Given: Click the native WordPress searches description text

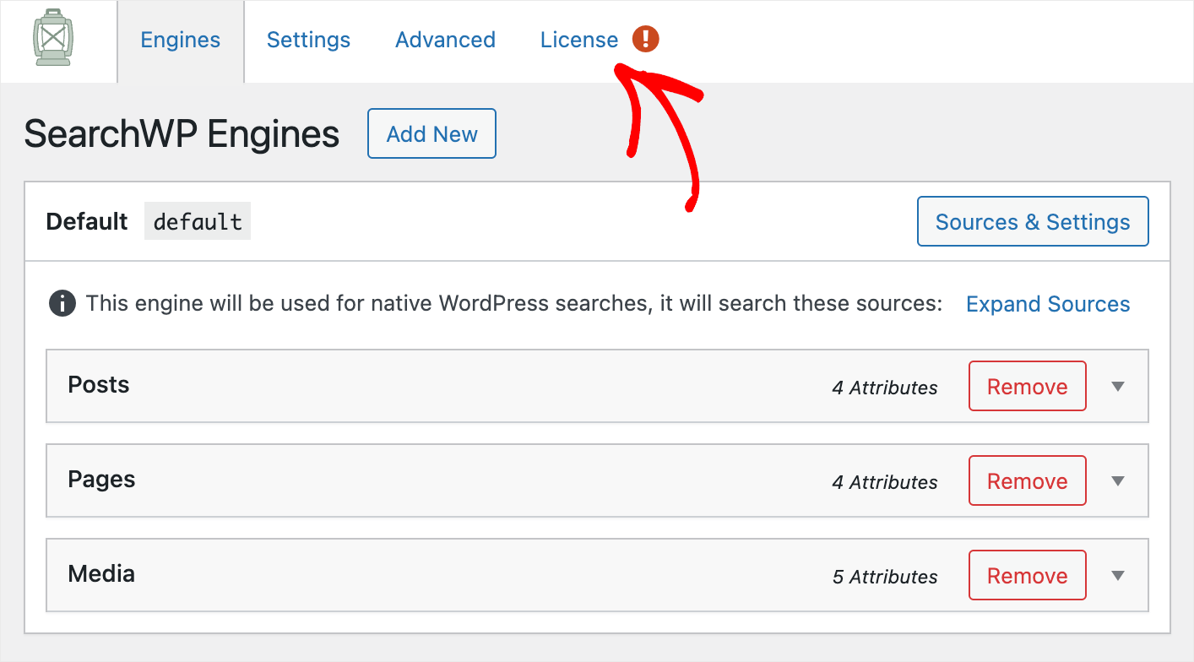Looking at the screenshot, I should click(514, 304).
